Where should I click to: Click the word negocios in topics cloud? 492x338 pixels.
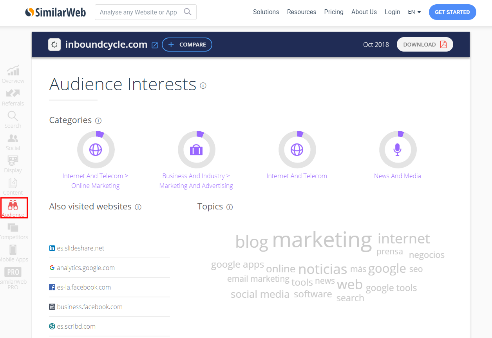(427, 255)
